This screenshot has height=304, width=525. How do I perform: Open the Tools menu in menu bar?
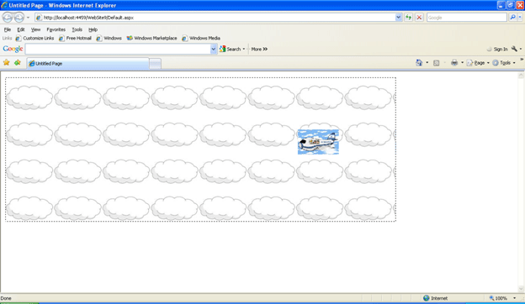77,29
